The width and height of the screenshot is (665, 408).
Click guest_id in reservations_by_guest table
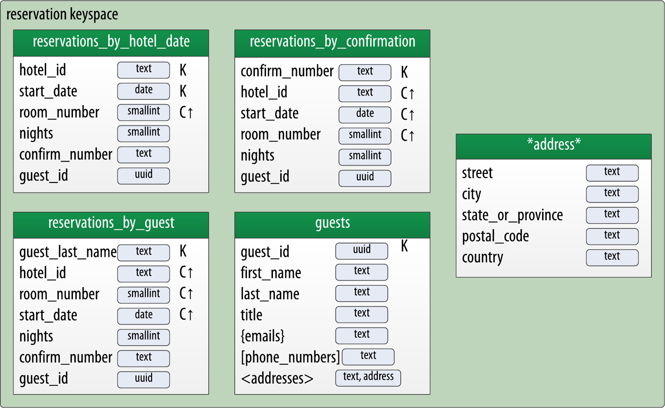(x=43, y=379)
